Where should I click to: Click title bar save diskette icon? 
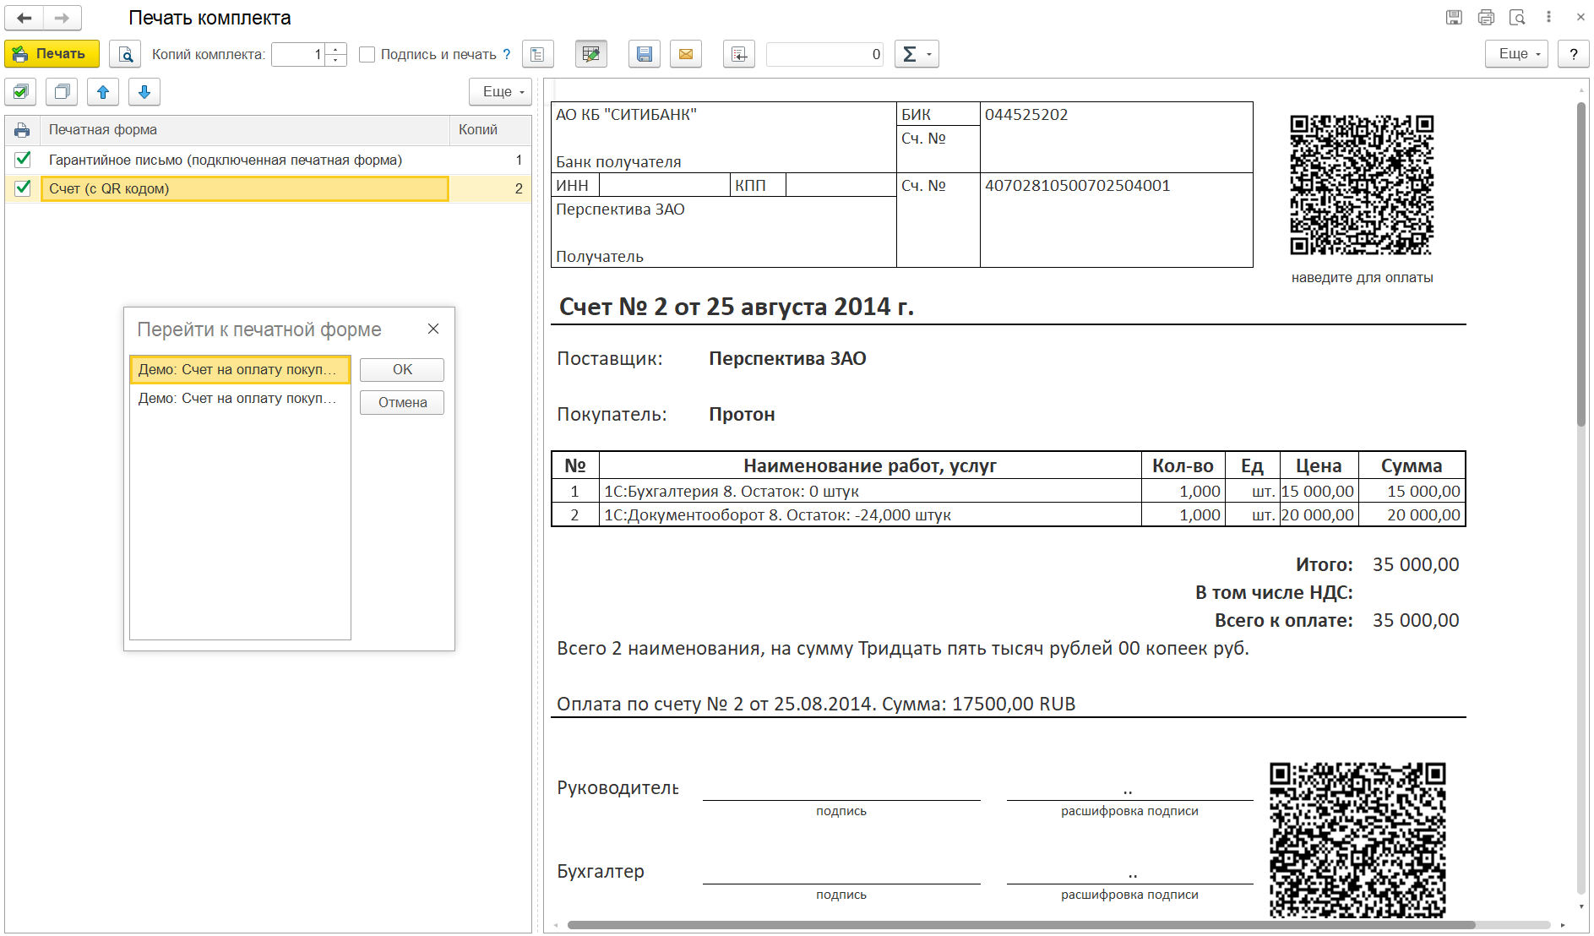pyautogui.click(x=1454, y=17)
